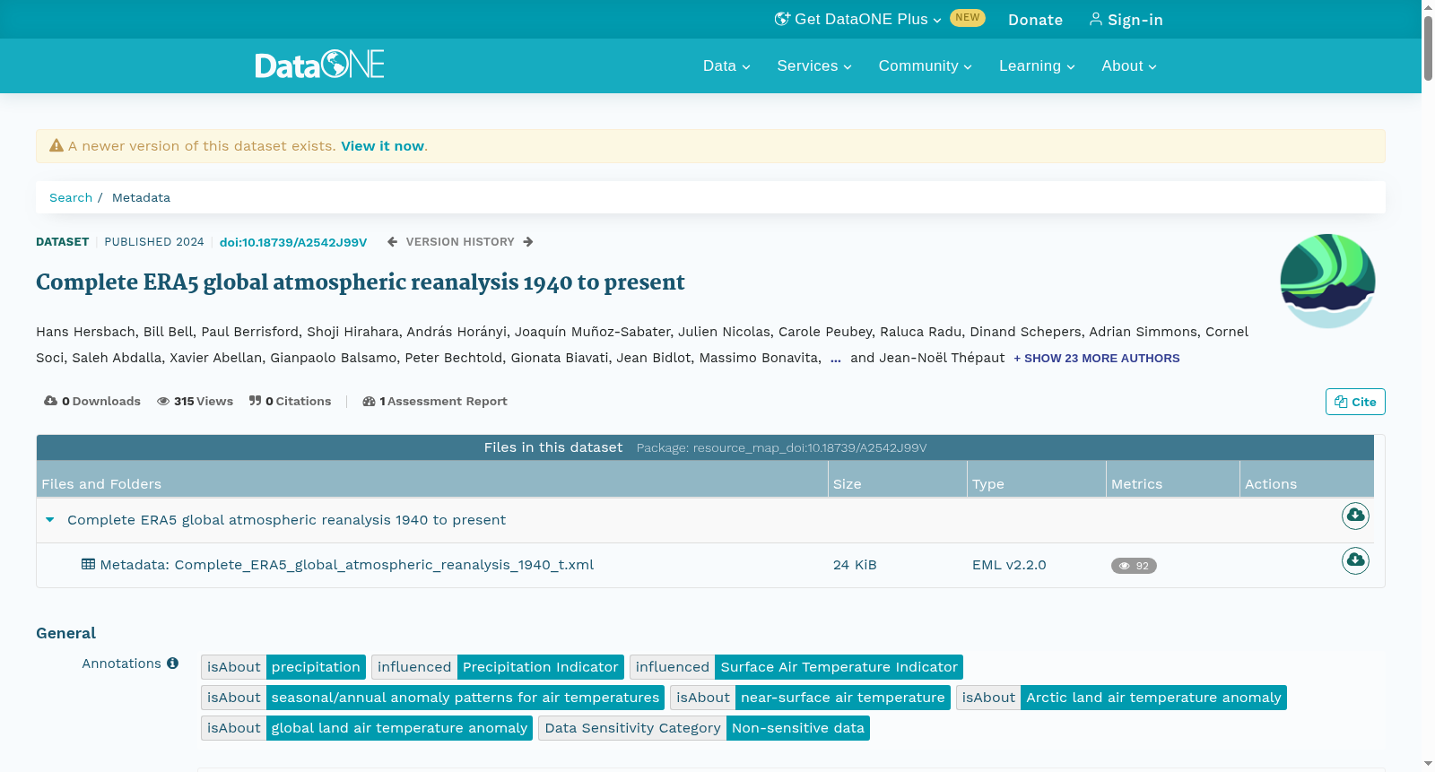The height and width of the screenshot is (772, 1435).
Task: Click the Cite button
Action: (x=1355, y=402)
